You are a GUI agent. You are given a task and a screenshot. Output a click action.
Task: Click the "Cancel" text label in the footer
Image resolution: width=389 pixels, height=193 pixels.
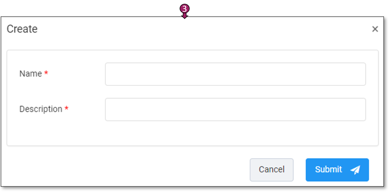pos(271,170)
